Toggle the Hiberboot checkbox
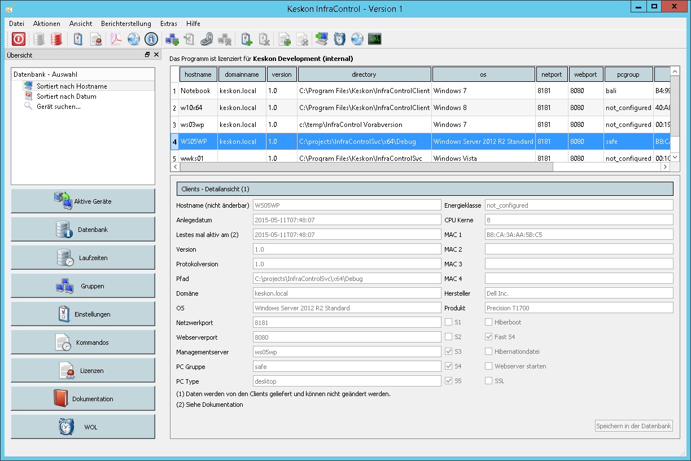Image resolution: width=691 pixels, height=461 pixels. (489, 322)
